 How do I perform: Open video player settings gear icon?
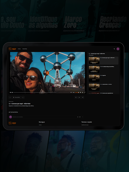click(x=80, y=92)
